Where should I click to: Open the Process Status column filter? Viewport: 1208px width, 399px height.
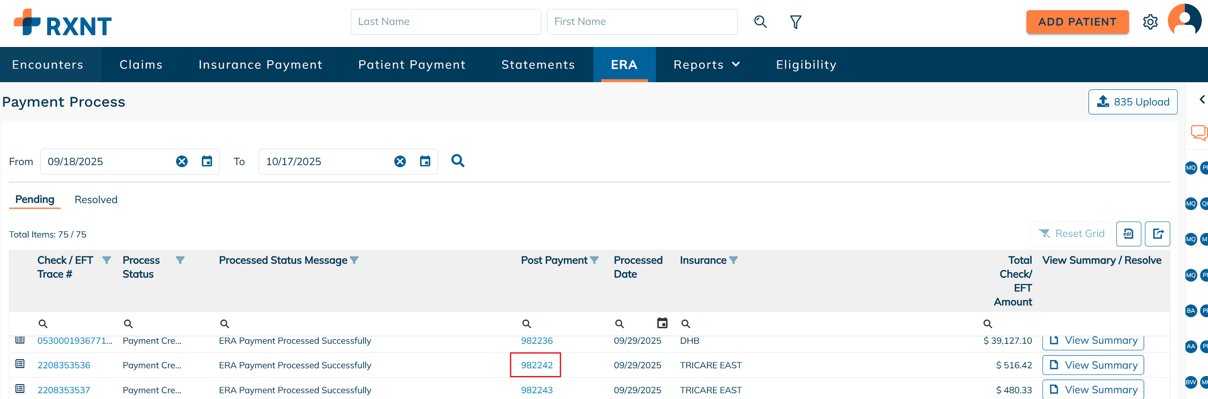(180, 261)
